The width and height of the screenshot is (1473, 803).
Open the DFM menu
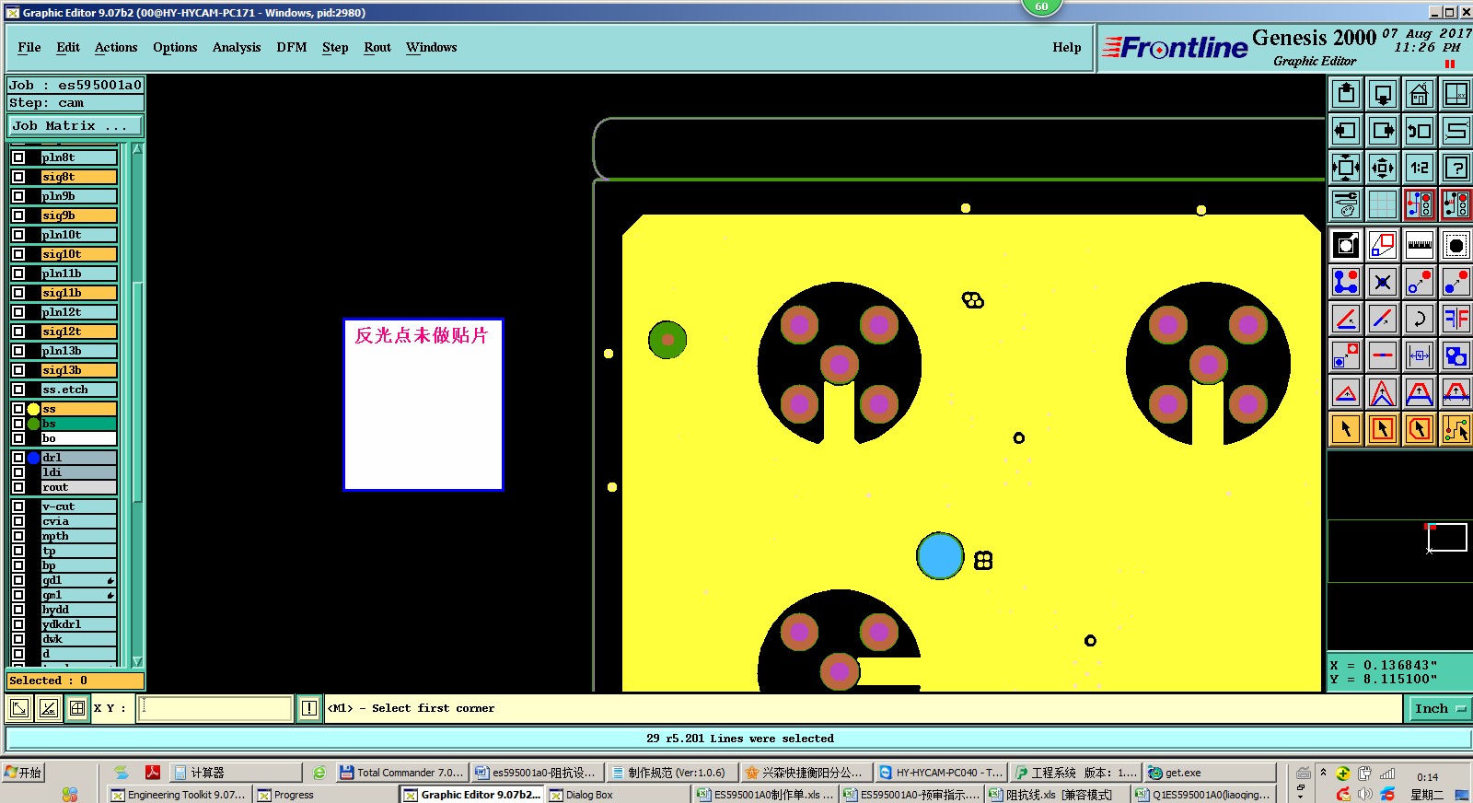292,48
